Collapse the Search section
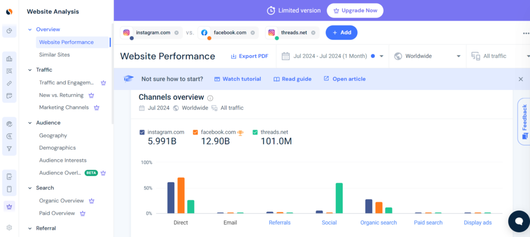This screenshot has height=237, width=530. pos(30,188)
